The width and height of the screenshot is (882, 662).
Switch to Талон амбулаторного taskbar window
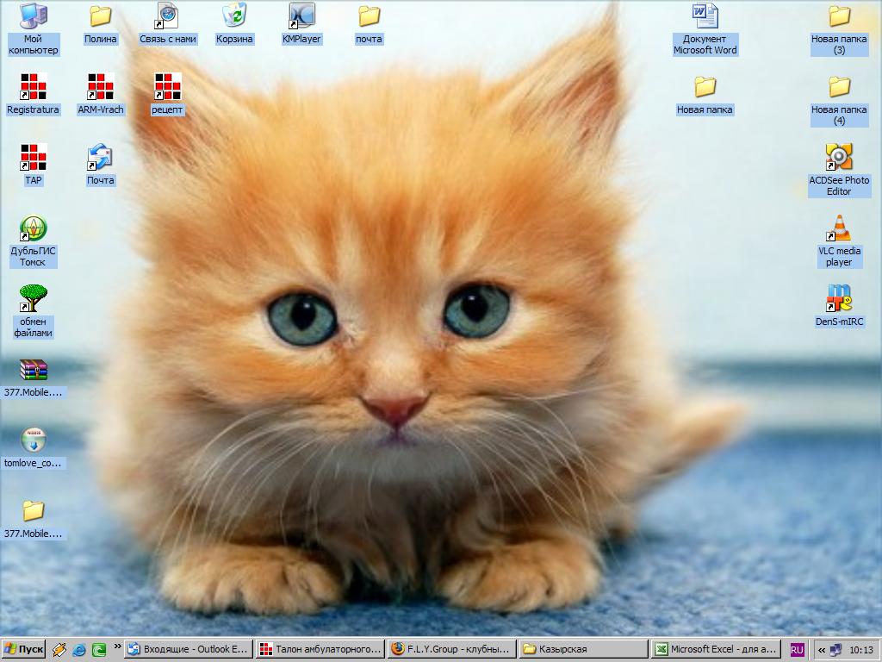coord(320,649)
